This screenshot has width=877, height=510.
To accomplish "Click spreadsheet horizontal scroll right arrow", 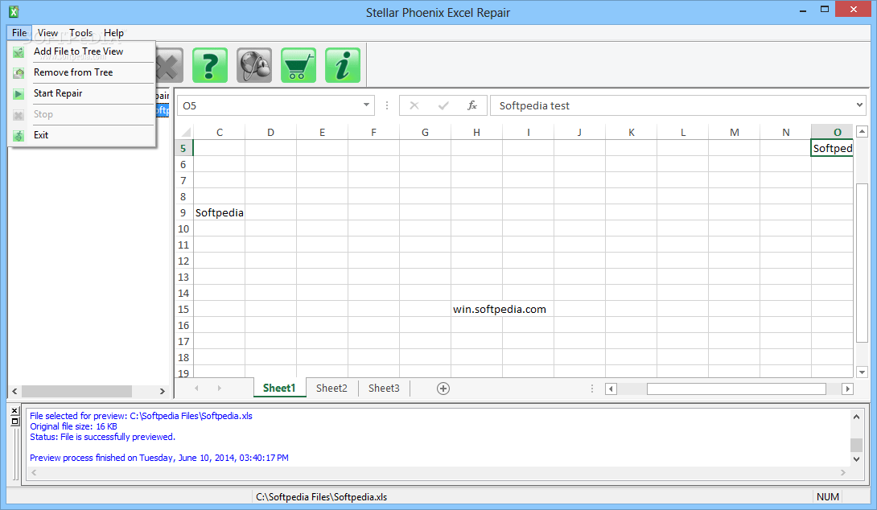I will pyautogui.click(x=847, y=389).
